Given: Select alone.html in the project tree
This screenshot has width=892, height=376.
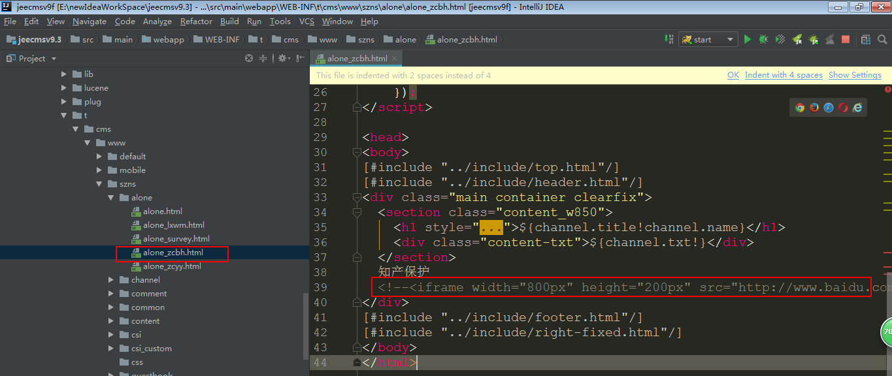Looking at the screenshot, I should [x=157, y=211].
